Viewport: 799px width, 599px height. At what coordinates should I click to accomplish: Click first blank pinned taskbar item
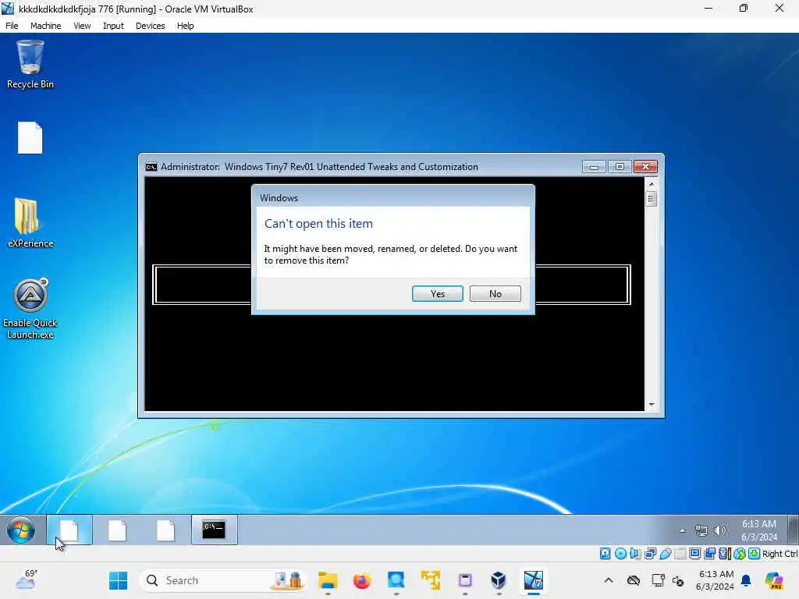69,530
